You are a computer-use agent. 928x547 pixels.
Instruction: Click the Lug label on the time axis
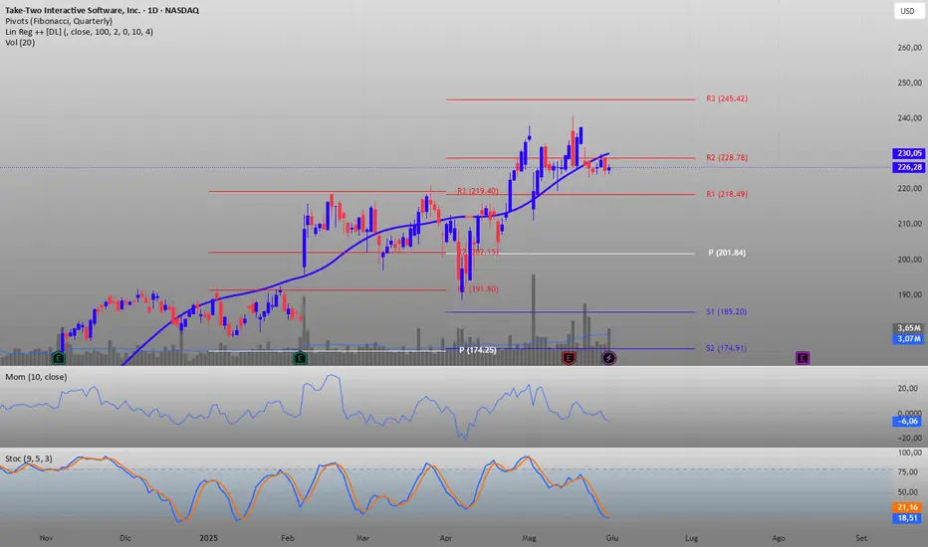(691, 538)
